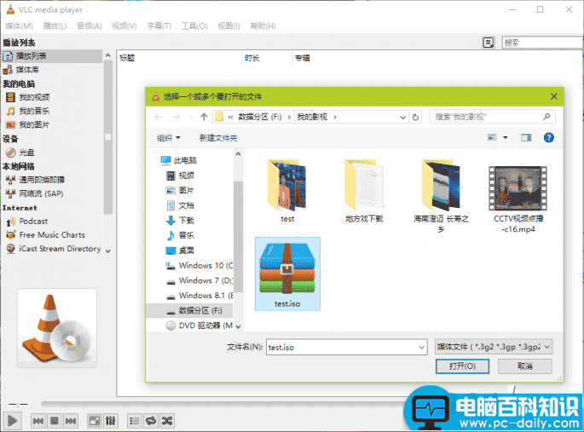Sort playlist by 专辑 column
The height and width of the screenshot is (432, 584).
pyautogui.click(x=303, y=58)
